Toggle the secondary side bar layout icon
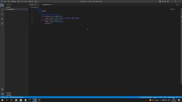182x102 pixels. [165, 1]
